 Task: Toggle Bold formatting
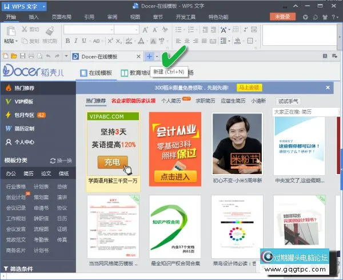pyautogui.click(x=68, y=41)
